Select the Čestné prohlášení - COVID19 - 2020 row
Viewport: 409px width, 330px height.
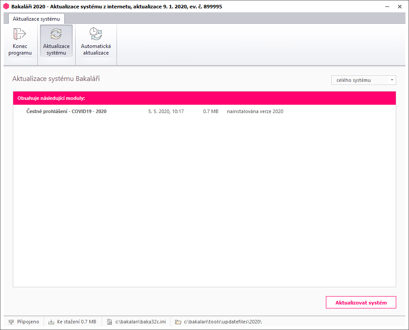(x=204, y=111)
